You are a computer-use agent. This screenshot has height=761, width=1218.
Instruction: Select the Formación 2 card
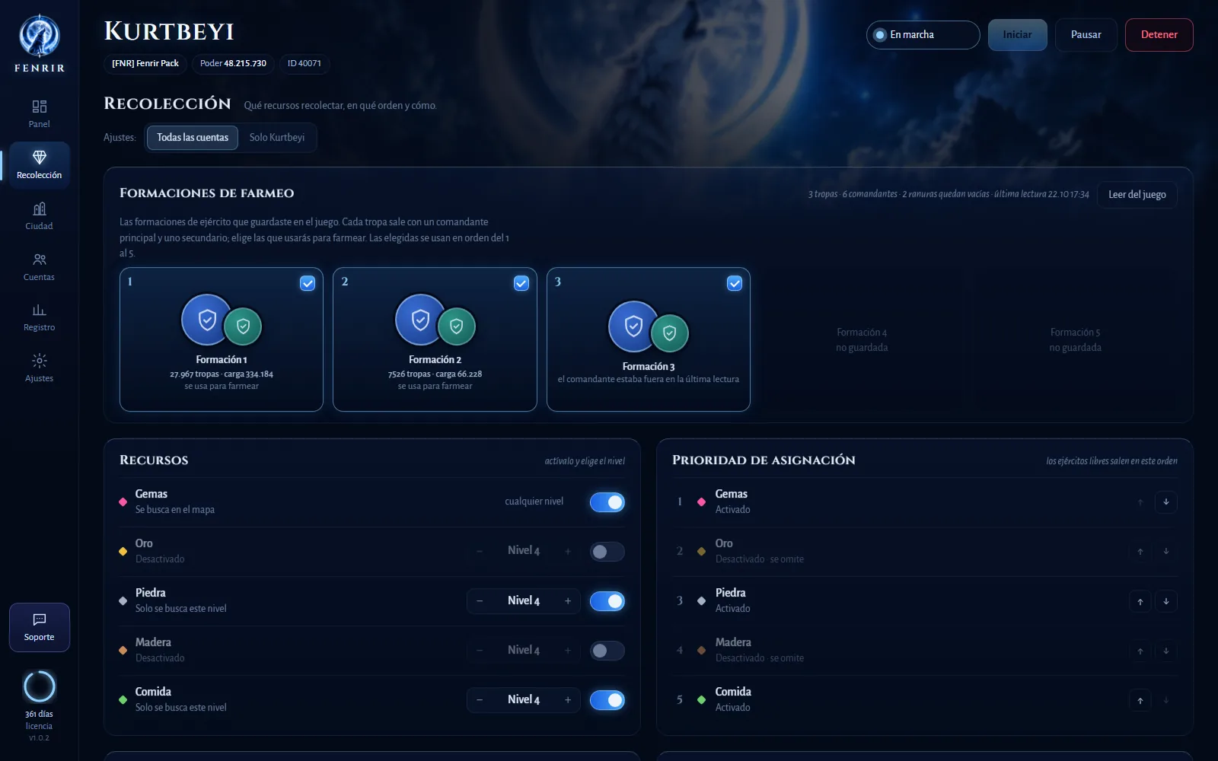tap(435, 339)
